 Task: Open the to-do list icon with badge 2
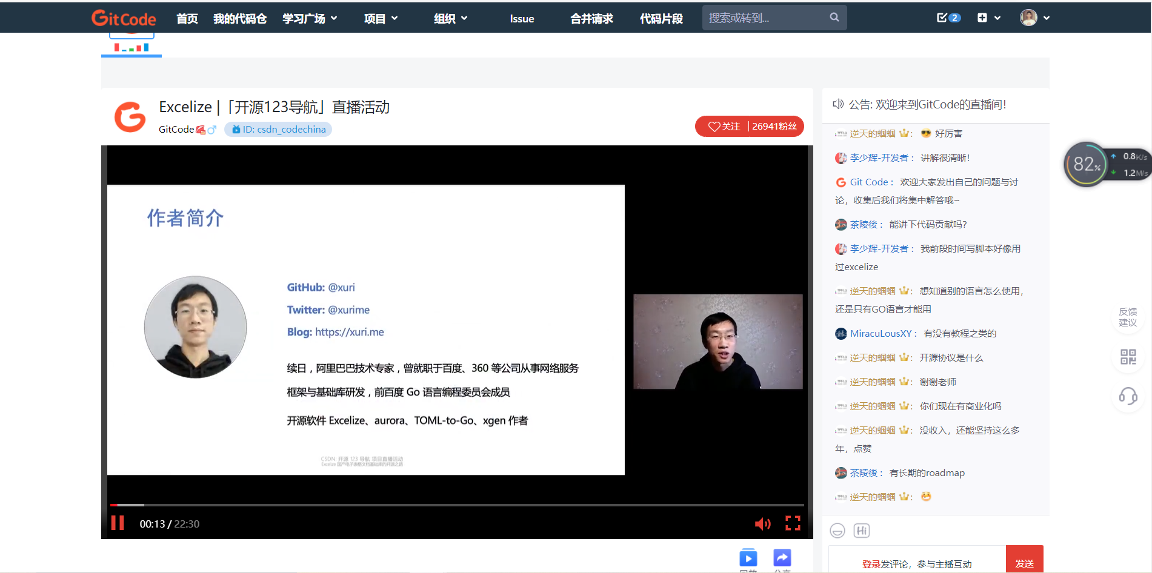point(948,18)
